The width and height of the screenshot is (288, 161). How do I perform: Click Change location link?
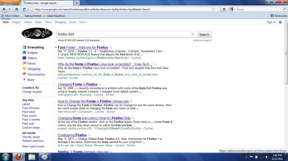point(32,92)
